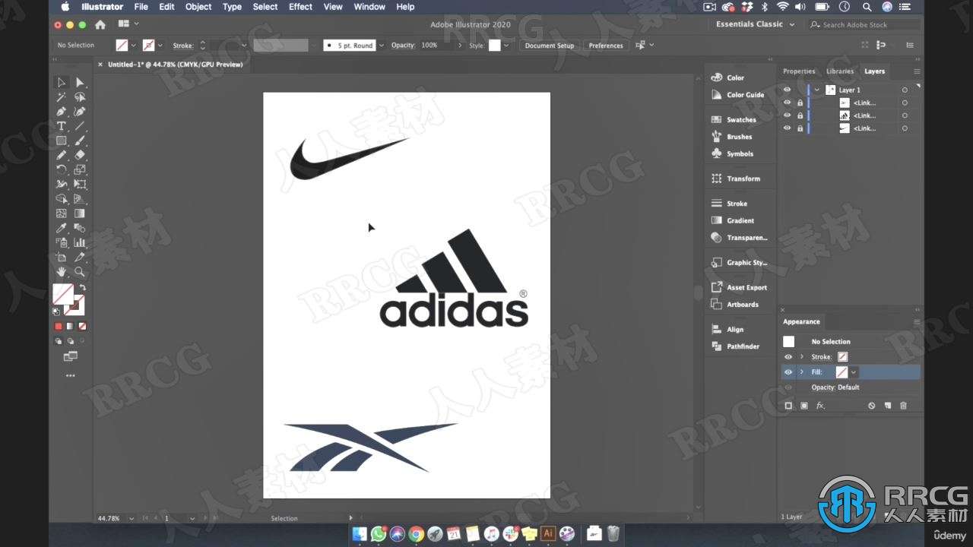Unlock the first linked sublayer

[x=800, y=103]
